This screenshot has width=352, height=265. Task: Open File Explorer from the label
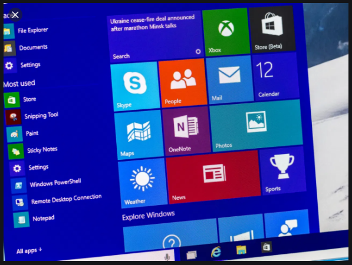click(33, 31)
